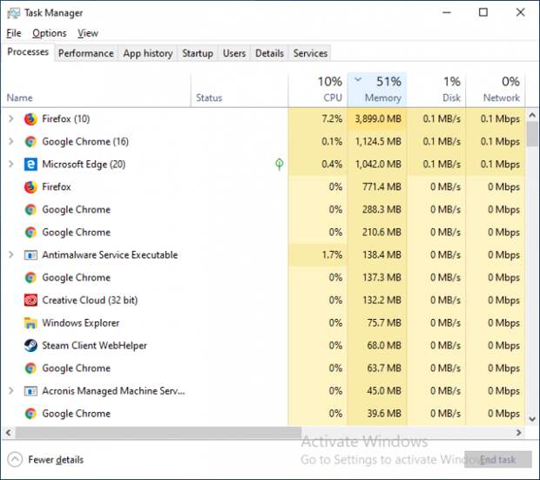The image size is (540, 480).
Task: Click Chrome icon in 39.6 MB row
Action: tap(30, 414)
